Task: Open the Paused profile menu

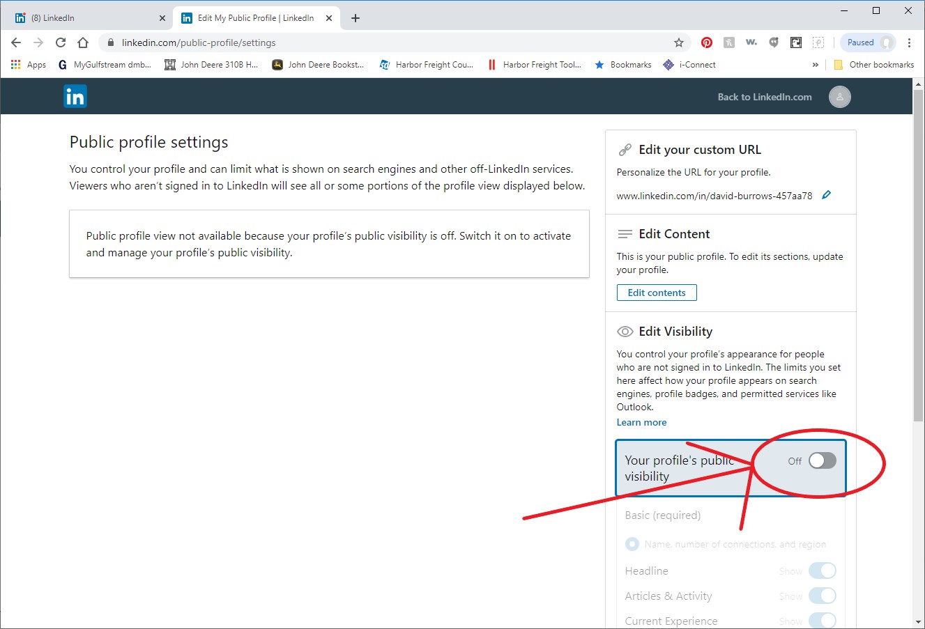Action: (x=868, y=42)
